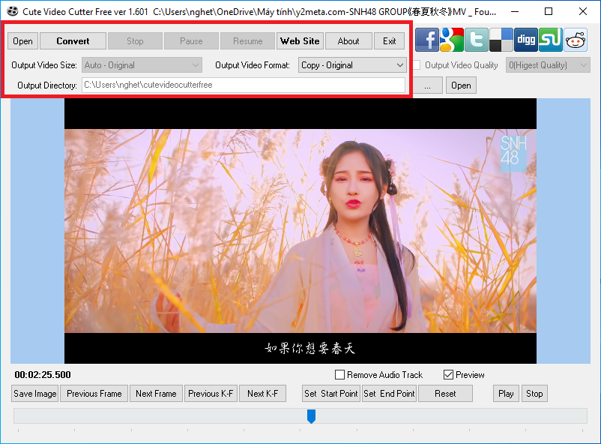Uncheck the Preview checkbox
601x444 pixels.
pos(449,375)
